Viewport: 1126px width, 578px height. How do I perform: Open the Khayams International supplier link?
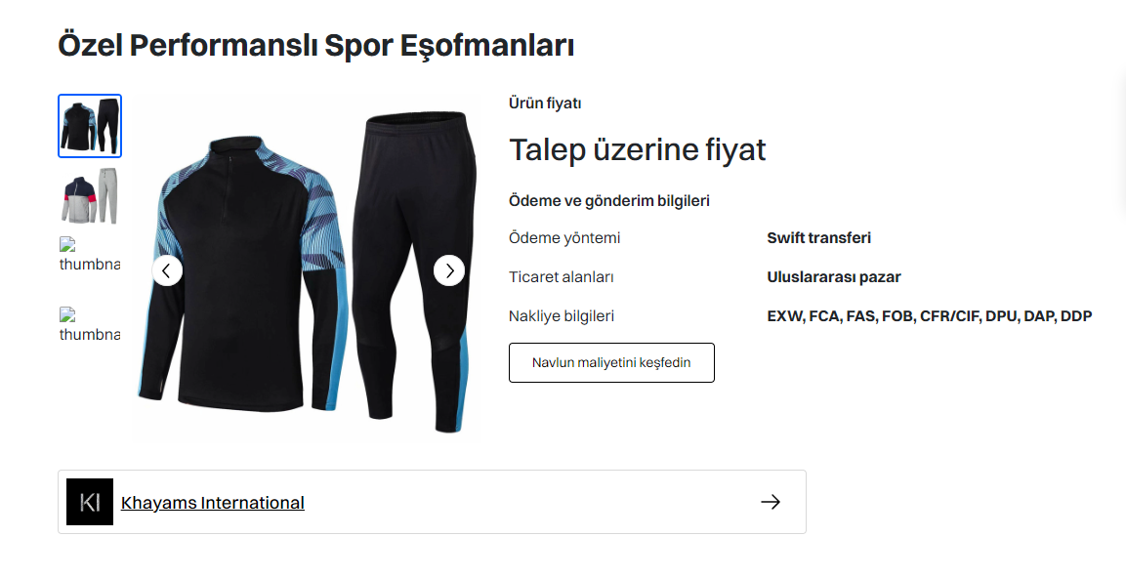(x=213, y=503)
